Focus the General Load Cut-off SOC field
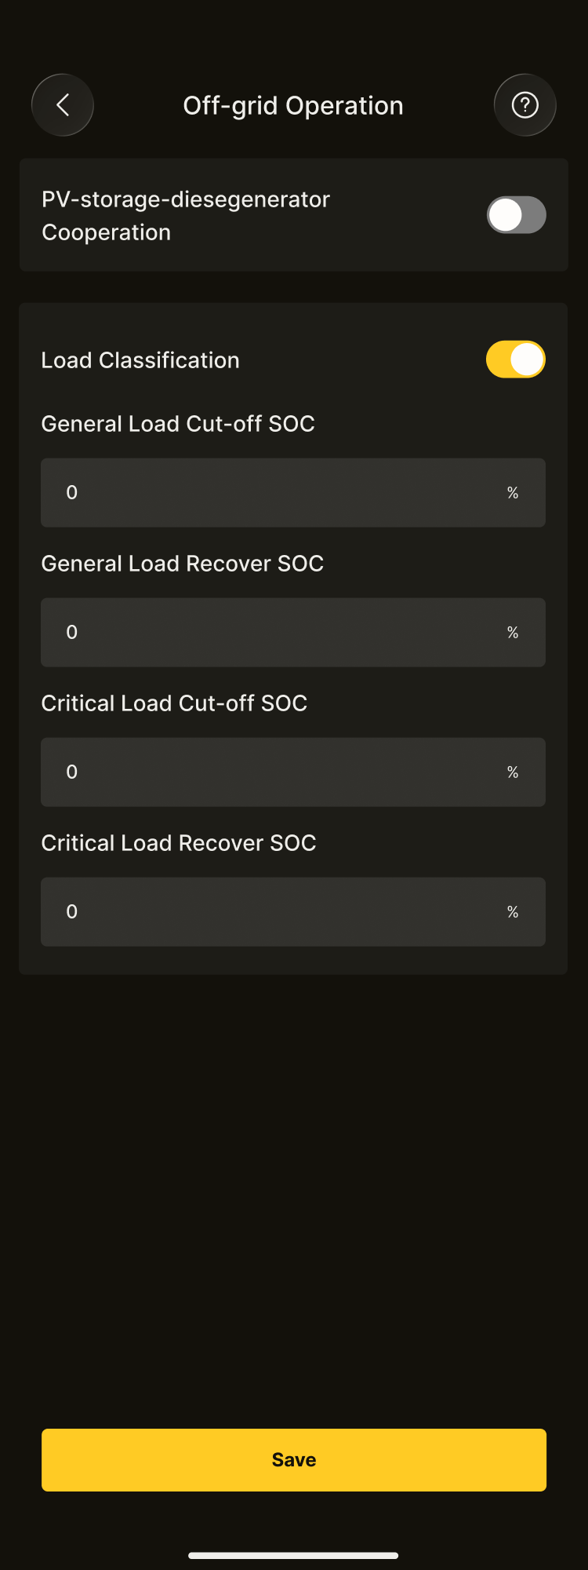Image resolution: width=588 pixels, height=1570 pixels. click(274, 493)
